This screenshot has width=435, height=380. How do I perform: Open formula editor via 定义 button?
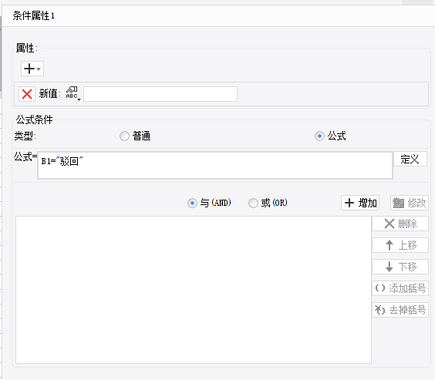(x=410, y=159)
